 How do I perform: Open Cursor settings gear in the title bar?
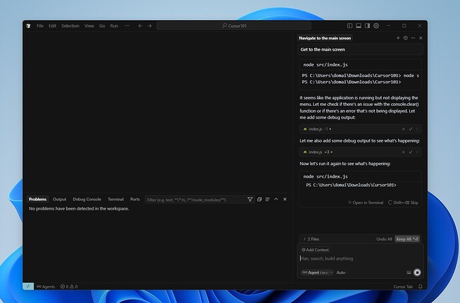376,26
